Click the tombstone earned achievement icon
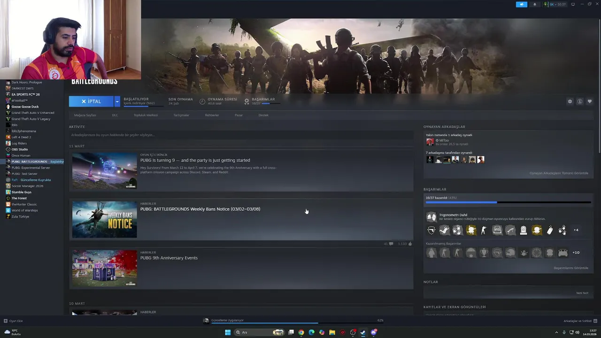This screenshot has height=338, width=601. point(524,230)
